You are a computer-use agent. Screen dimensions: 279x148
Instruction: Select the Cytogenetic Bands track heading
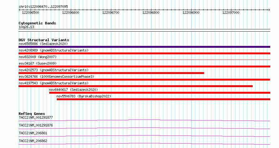tap(37, 23)
